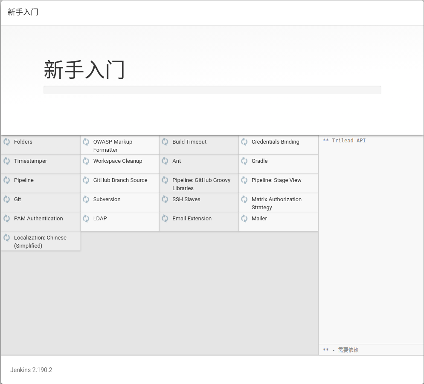
Task: Click the spinner icon next to Email Extension
Action: click(x=165, y=219)
